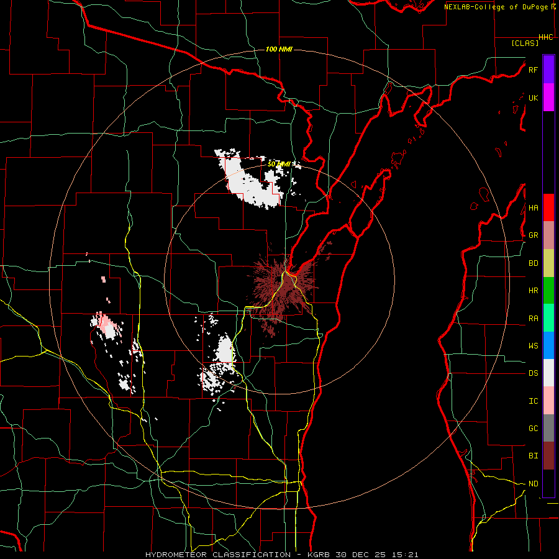Click the red HA color swatch
The width and height of the screenshot is (559, 559).
(548, 207)
